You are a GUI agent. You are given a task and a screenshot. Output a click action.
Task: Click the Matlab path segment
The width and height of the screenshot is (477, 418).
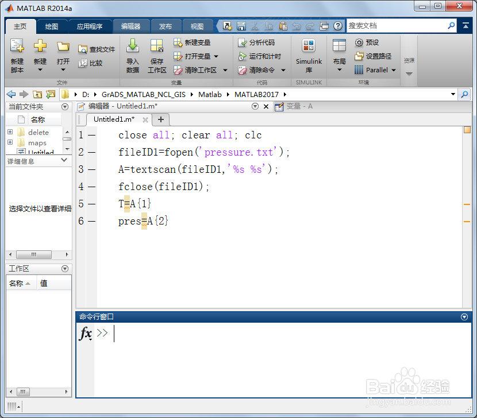tap(210, 95)
